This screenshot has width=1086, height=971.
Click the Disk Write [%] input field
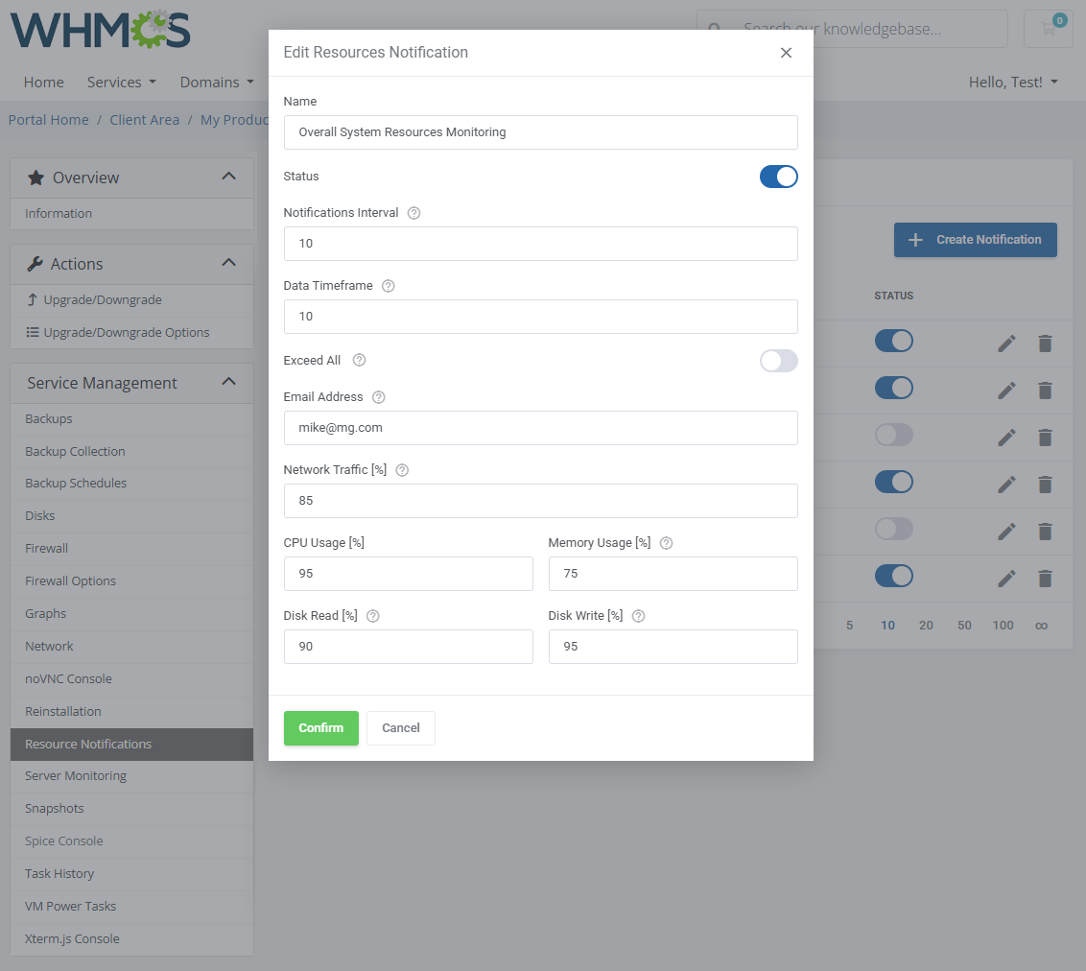coord(673,647)
